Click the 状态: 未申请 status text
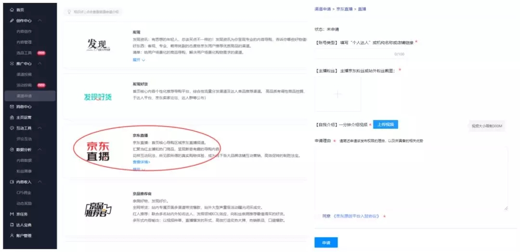 coord(326,29)
